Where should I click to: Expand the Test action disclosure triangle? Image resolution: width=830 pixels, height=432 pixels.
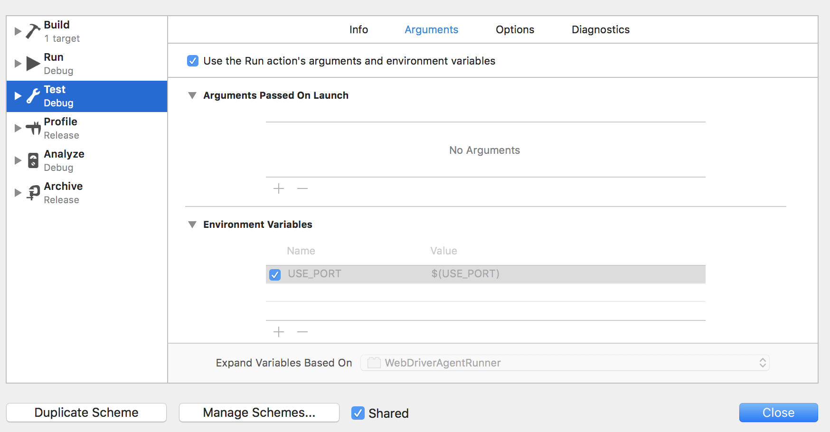pyautogui.click(x=18, y=96)
